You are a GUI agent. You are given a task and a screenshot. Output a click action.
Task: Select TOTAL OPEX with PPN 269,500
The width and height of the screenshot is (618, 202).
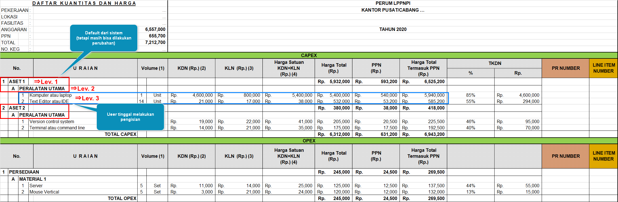click(436, 198)
